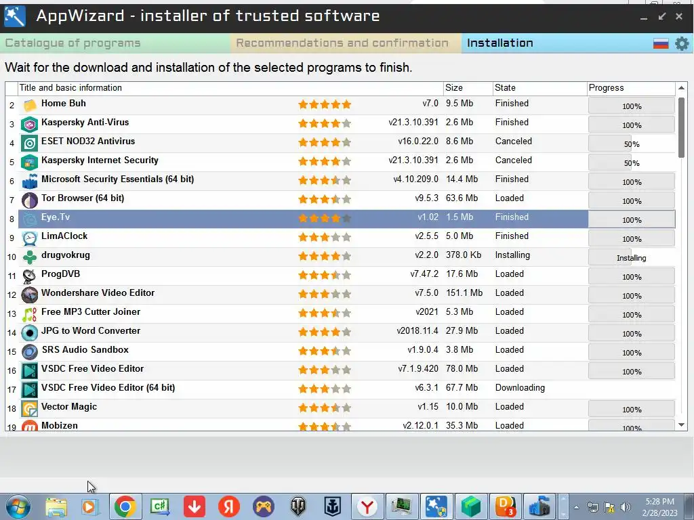Click the list scrollbar up arrow
694x520 pixels.
click(682, 88)
